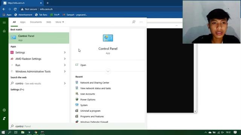The height and width of the screenshot is (135, 241).
Task: Reload the info.cern.ch page
Action: (15, 9)
